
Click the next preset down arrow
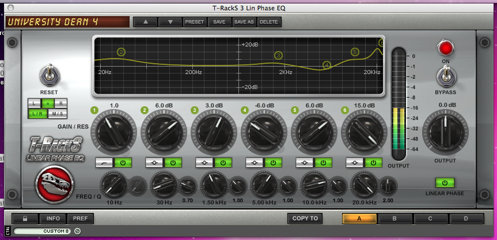(170, 22)
